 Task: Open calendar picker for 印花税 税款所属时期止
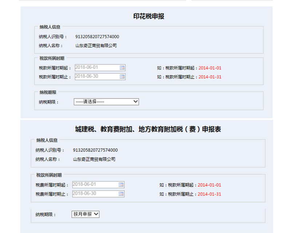tap(122, 77)
